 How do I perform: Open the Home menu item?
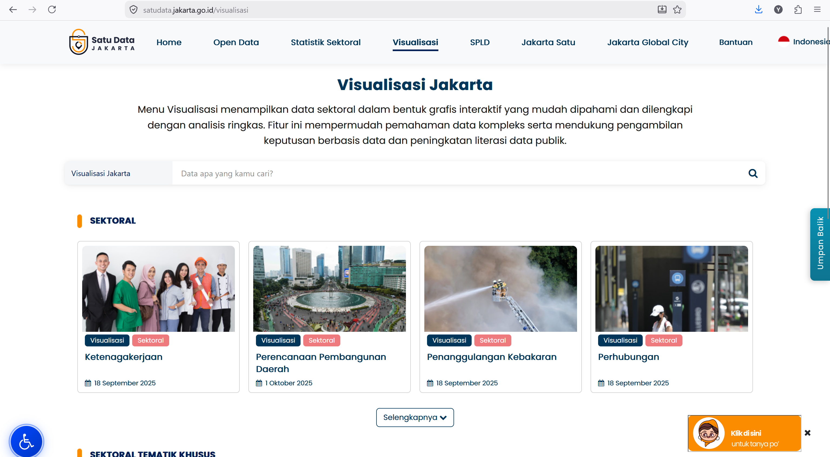(169, 42)
